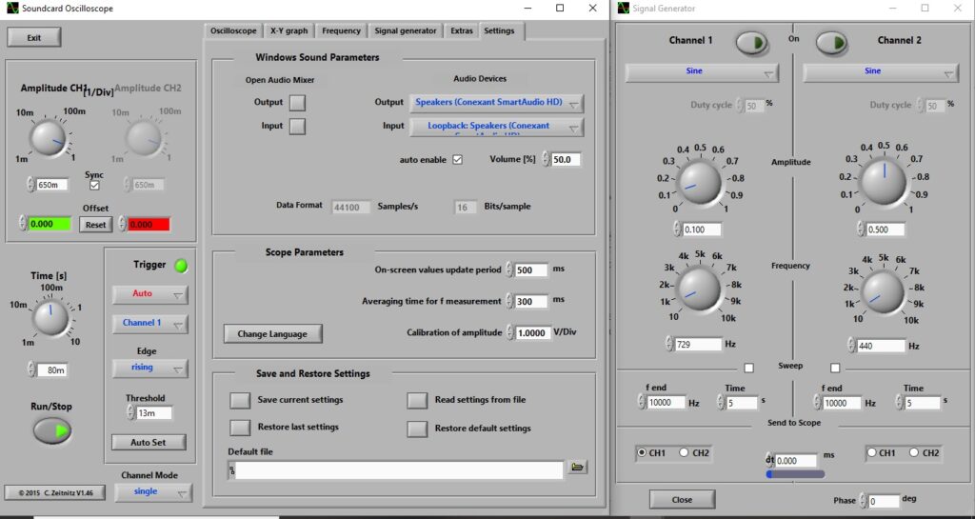Open the Input audio mixer button
This screenshot has width=975, height=519.
click(298, 126)
